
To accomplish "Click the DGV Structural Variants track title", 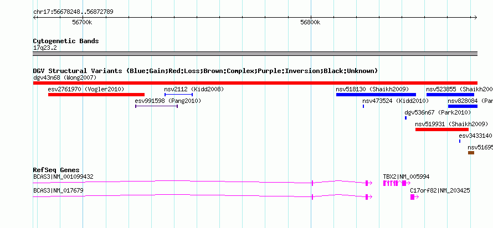I will pyautogui.click(x=206, y=71).
